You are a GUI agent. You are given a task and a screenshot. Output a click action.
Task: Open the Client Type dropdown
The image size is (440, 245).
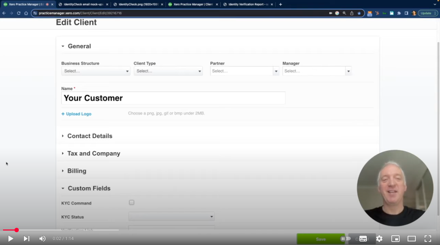168,71
